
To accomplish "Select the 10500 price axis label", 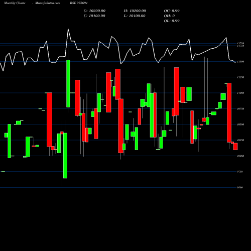I will 240,124.
